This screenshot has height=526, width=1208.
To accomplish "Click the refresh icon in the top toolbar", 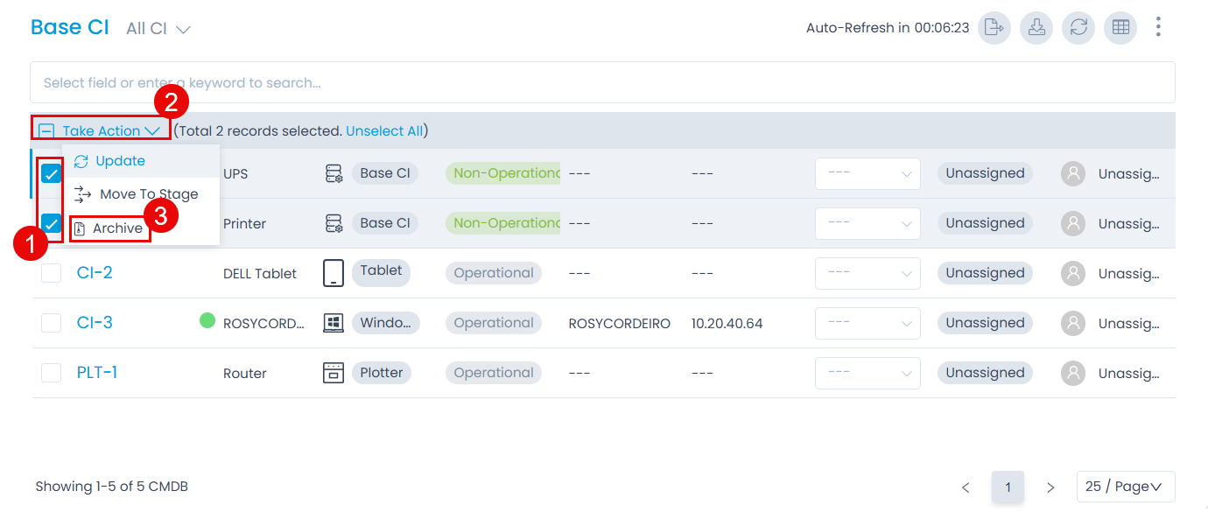I will (x=1078, y=28).
